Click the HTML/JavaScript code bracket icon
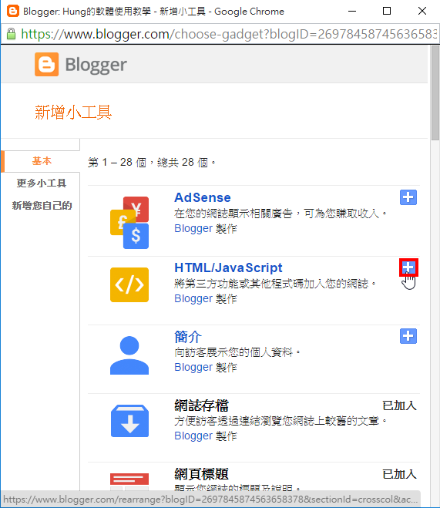This screenshot has height=508, width=440. [x=129, y=284]
